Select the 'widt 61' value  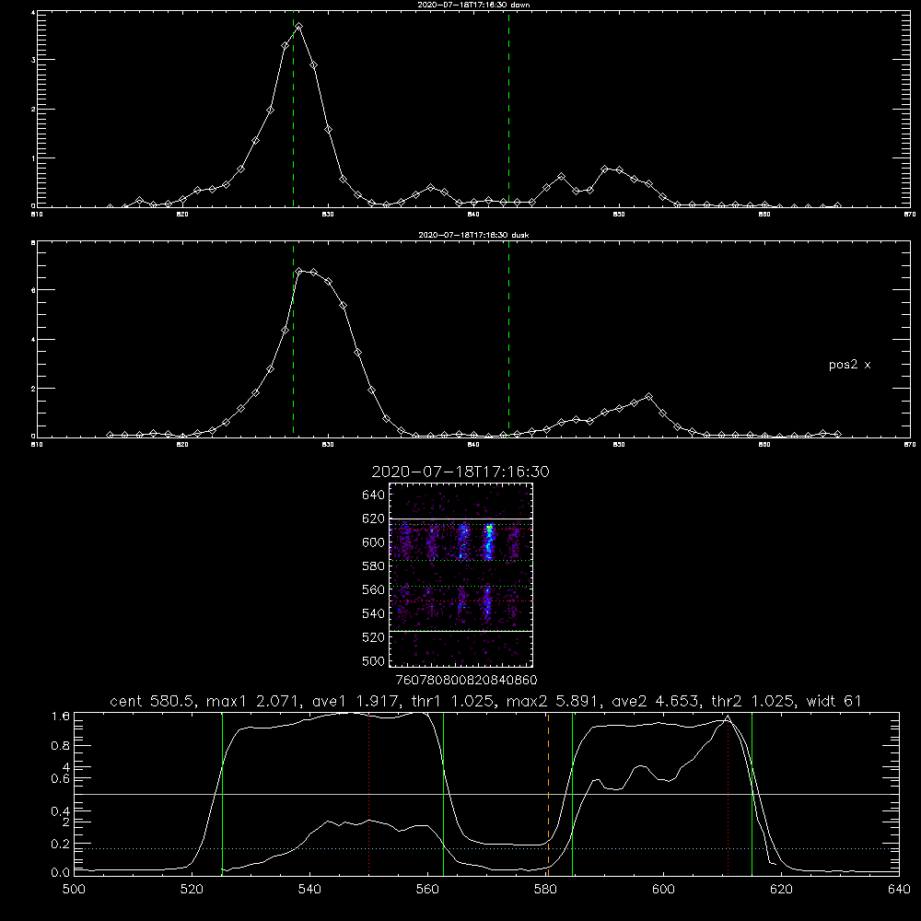point(834,701)
